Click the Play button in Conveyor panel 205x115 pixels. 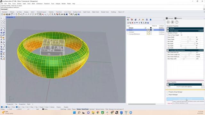pos(168,22)
